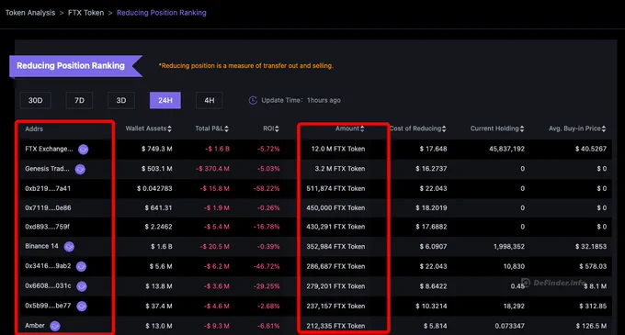Open FTX Exchange... address row
This screenshot has height=335, width=625.
tap(49, 149)
